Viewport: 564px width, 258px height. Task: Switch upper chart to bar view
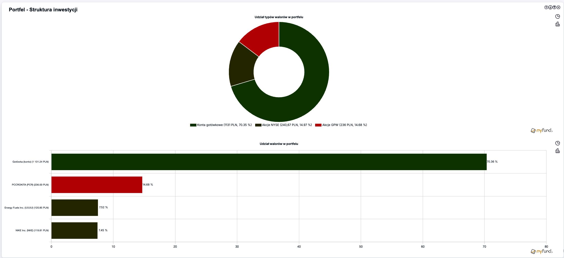(x=557, y=24)
